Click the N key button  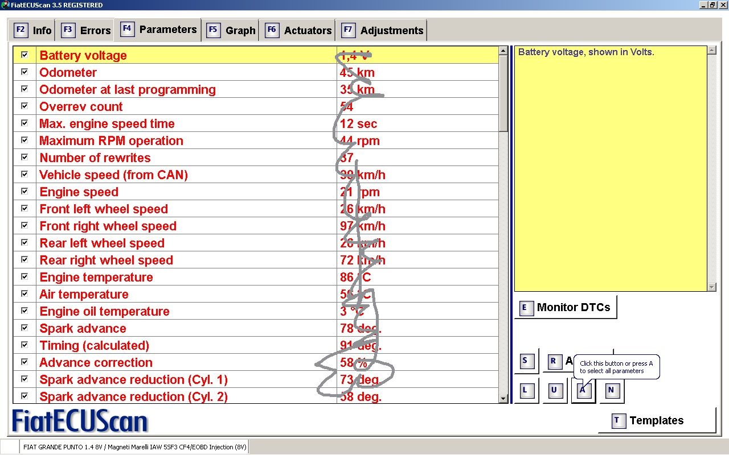point(611,391)
